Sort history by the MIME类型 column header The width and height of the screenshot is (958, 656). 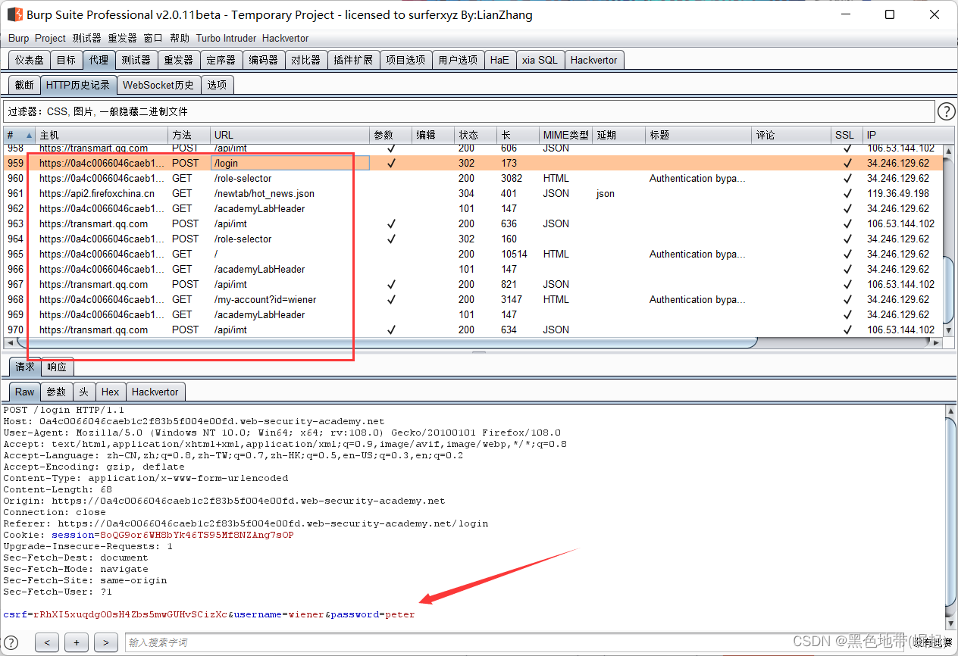(566, 135)
